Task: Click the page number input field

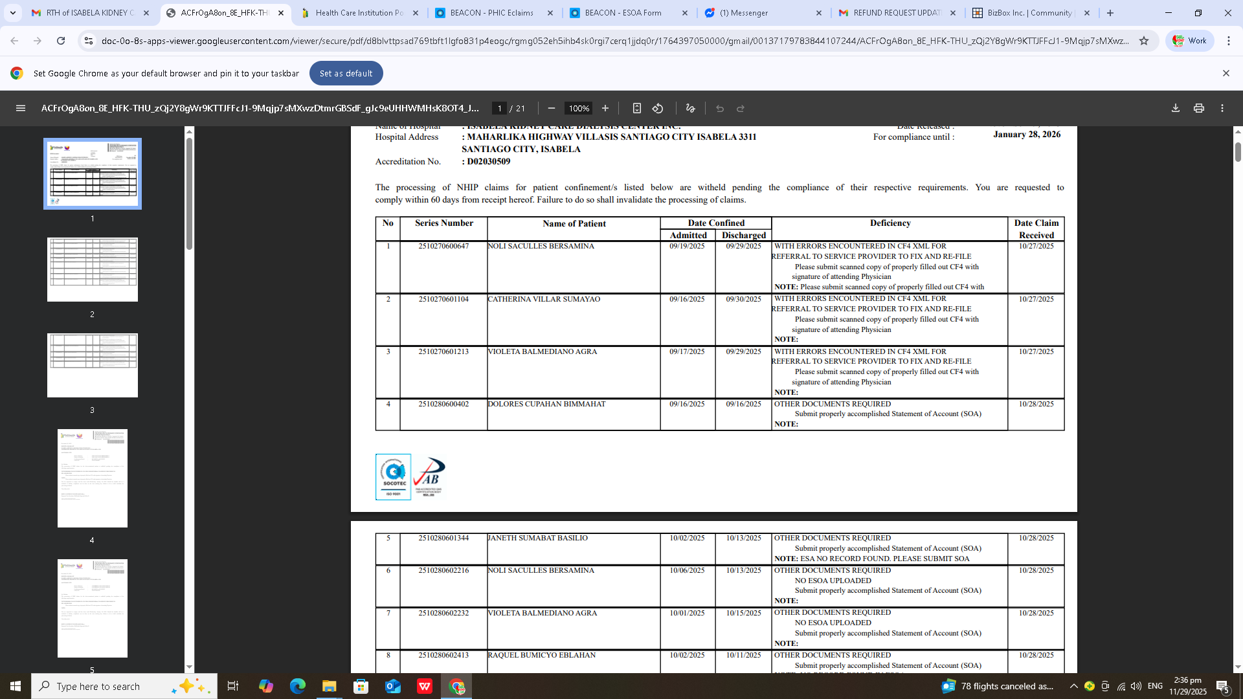Action: (x=499, y=108)
